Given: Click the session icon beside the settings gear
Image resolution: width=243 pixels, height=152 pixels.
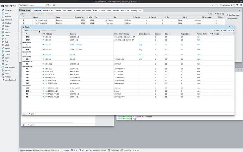Looking at the screenshot, I should 237,5.
